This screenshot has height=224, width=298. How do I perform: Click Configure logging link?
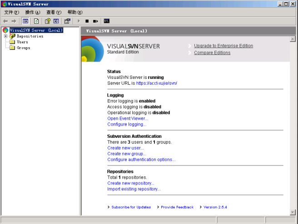[127, 124]
